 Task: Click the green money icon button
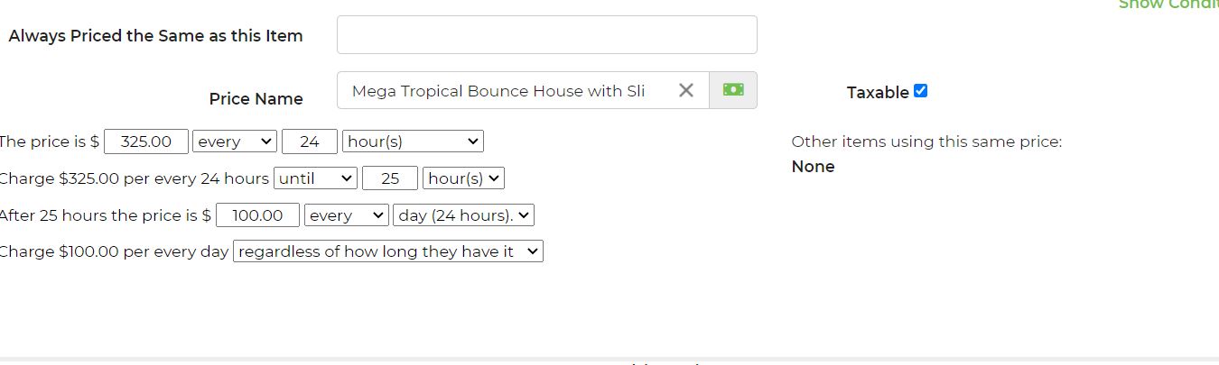[x=733, y=90]
